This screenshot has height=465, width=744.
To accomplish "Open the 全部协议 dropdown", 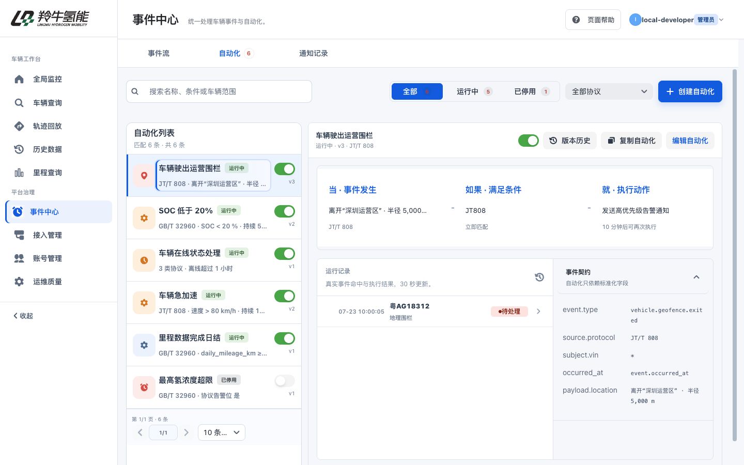I will pos(609,91).
